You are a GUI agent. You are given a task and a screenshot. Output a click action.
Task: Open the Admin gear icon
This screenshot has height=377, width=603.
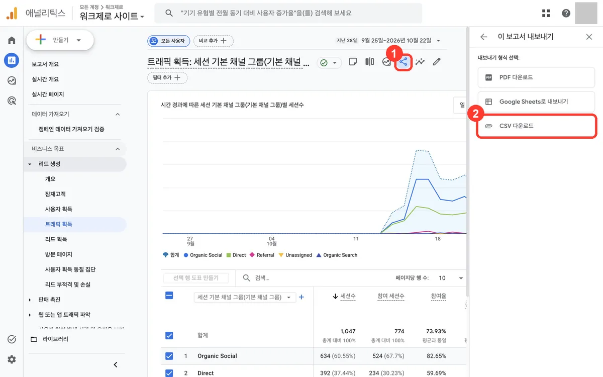pyautogui.click(x=12, y=359)
